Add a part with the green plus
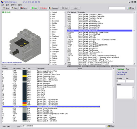The image size is (137, 129). tap(35, 8)
